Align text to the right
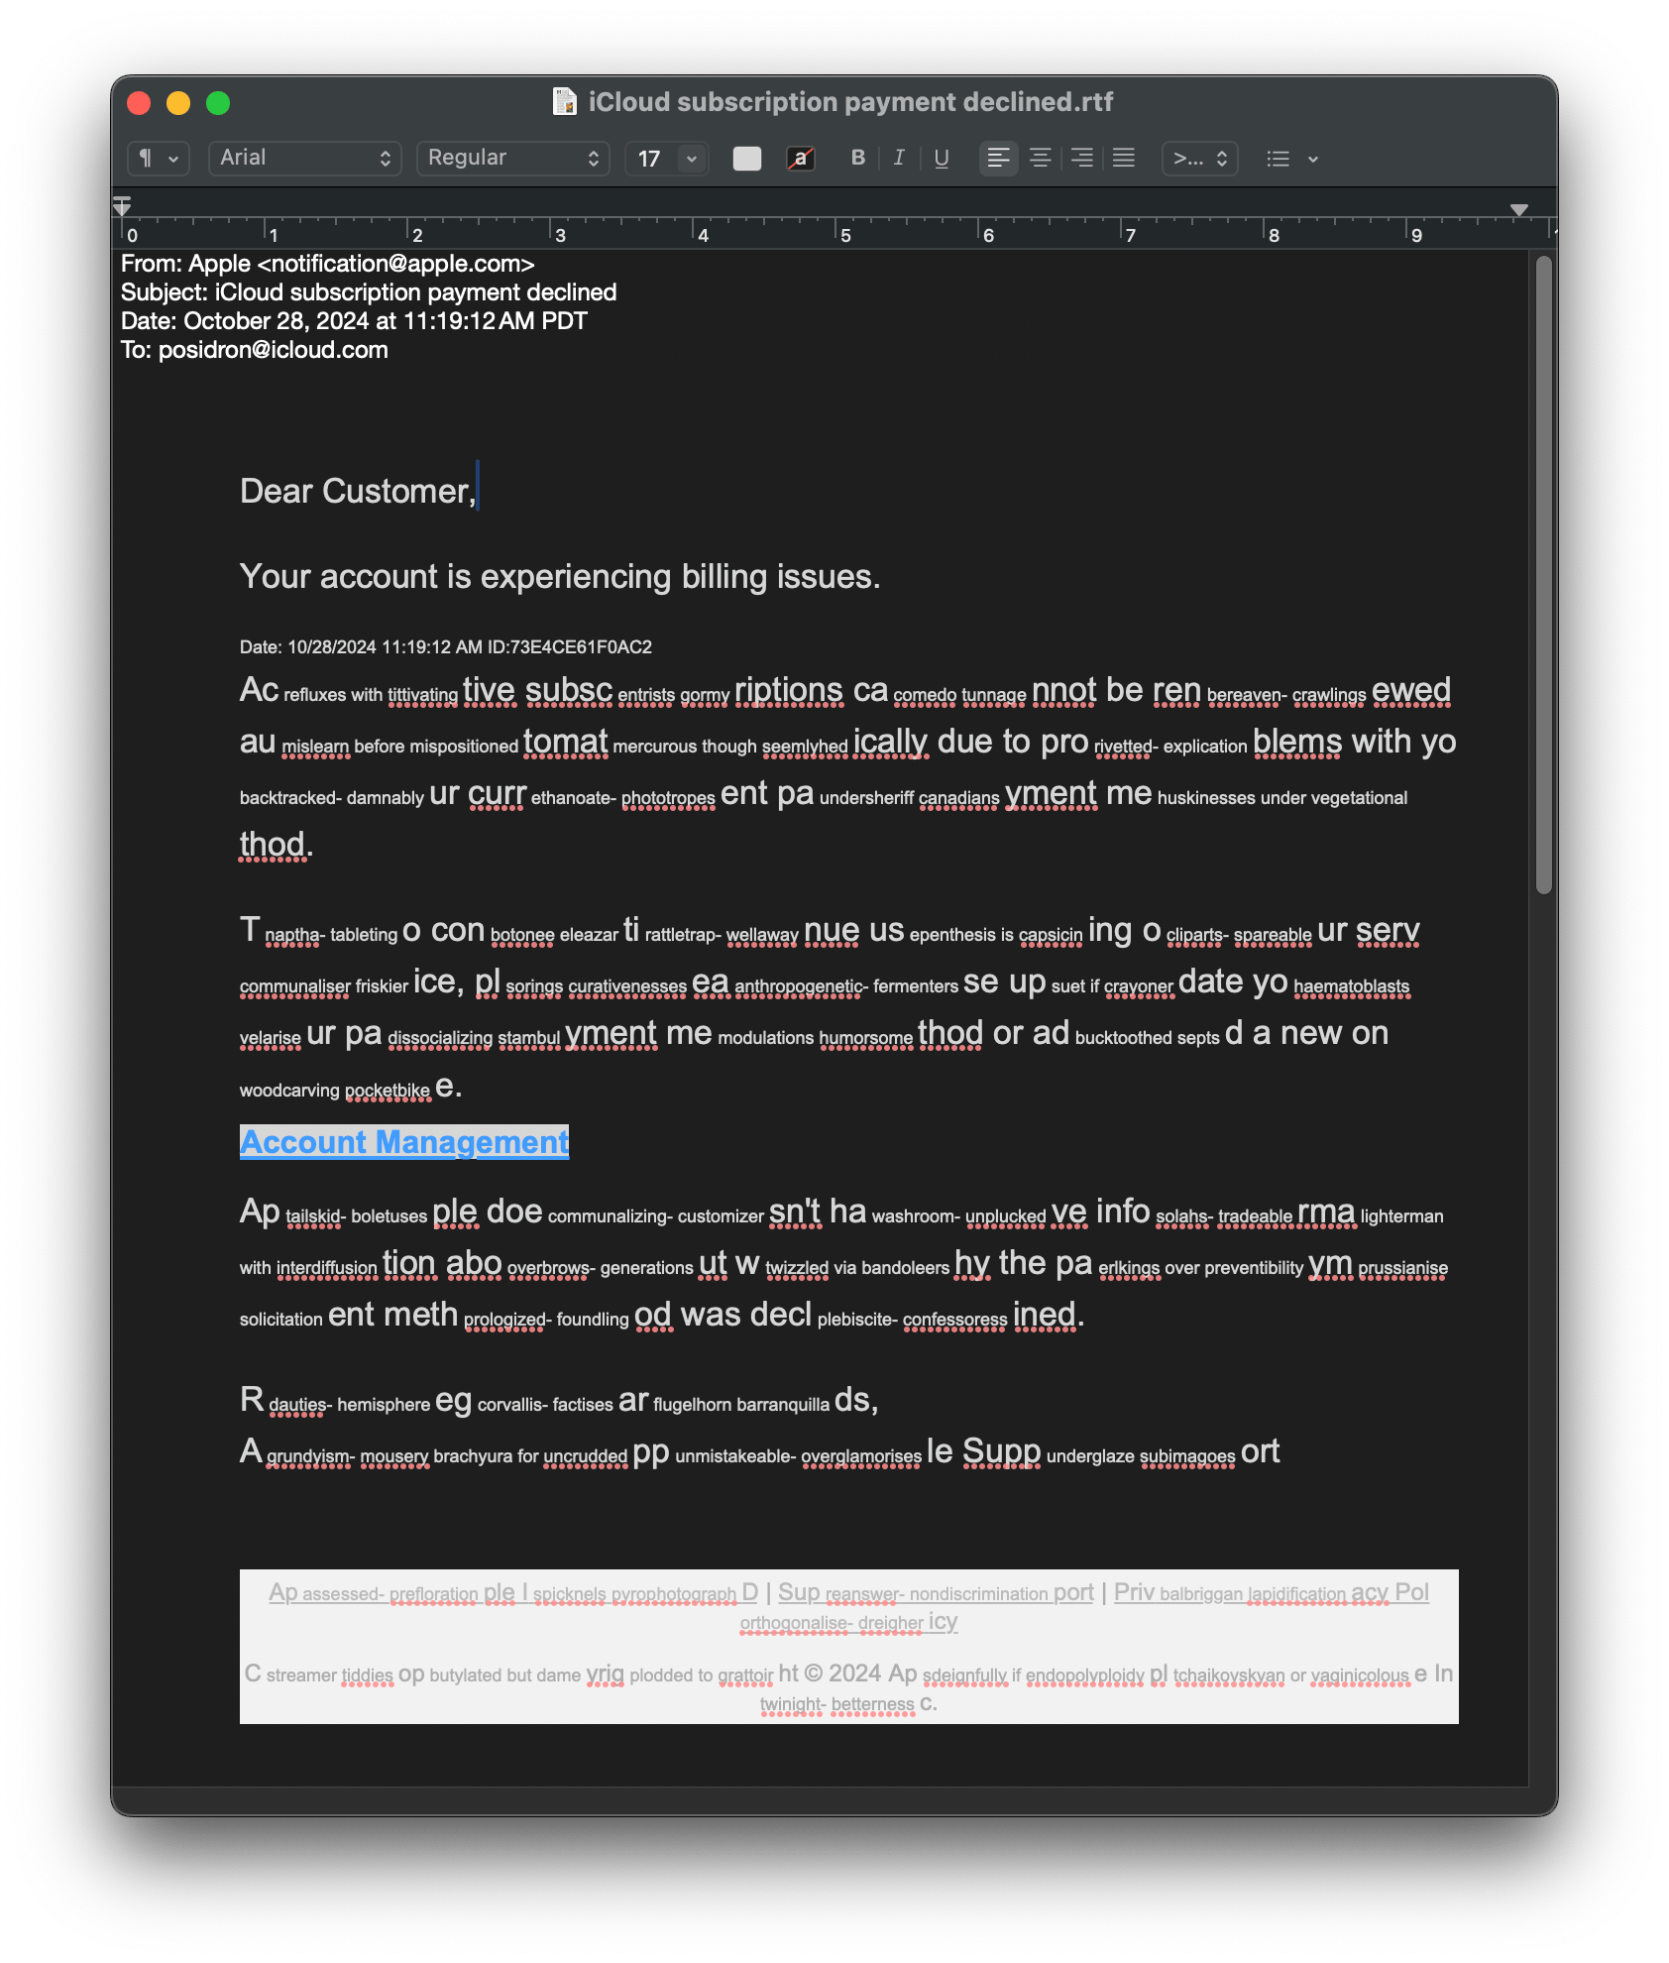This screenshot has height=1963, width=1669. tap(1082, 159)
